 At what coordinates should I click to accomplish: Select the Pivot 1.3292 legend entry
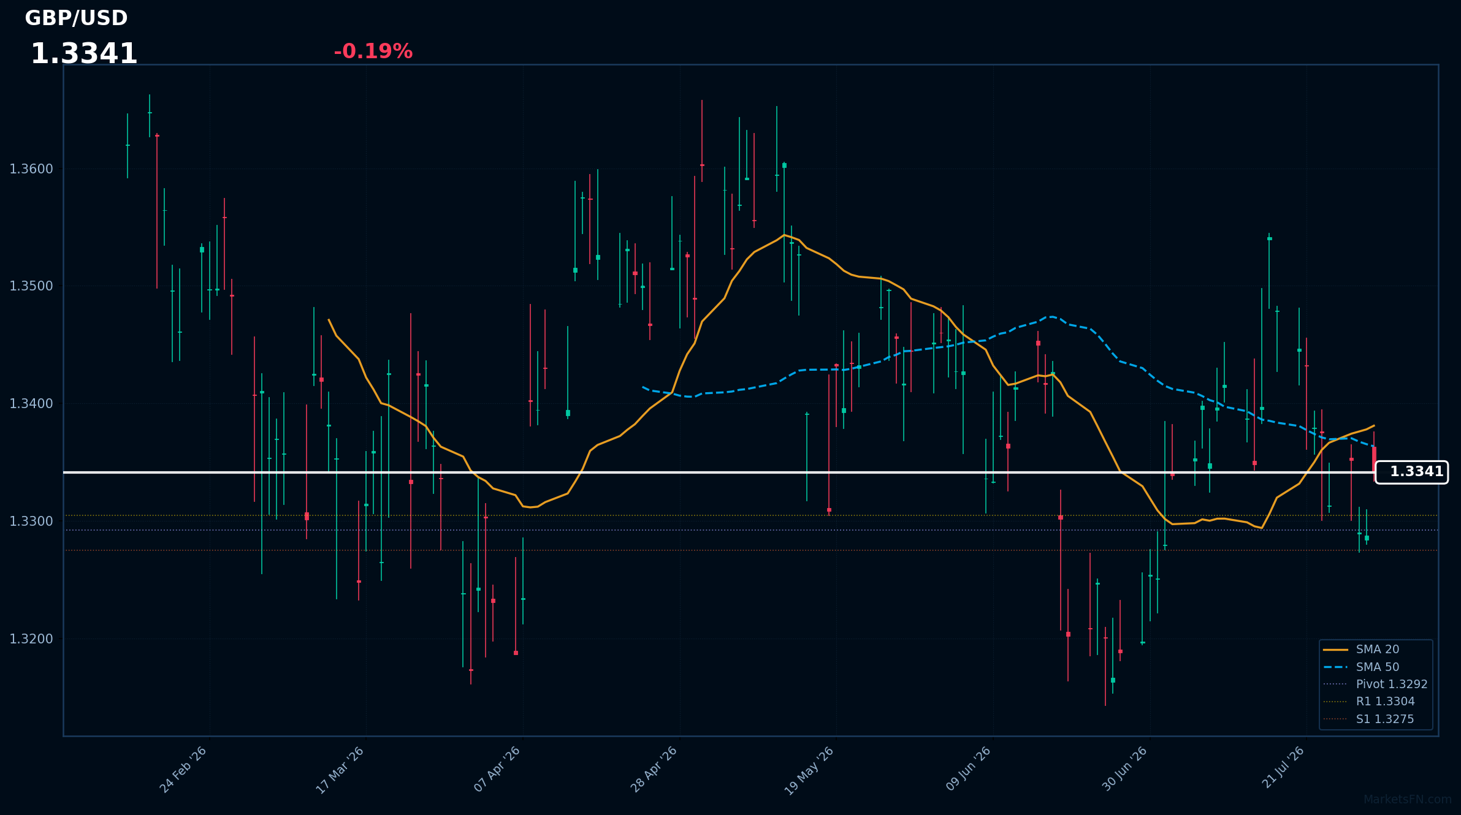tap(1377, 684)
